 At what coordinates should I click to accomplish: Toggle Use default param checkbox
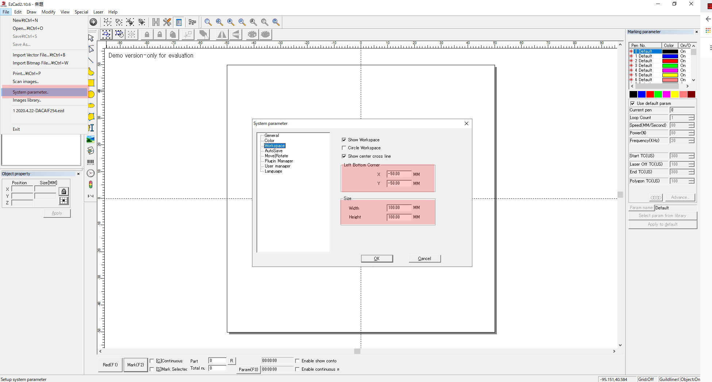tap(632, 103)
